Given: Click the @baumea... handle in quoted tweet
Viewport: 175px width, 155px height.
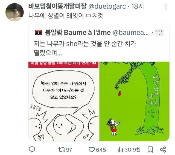Looking at the screenshot, I should click(131, 33).
